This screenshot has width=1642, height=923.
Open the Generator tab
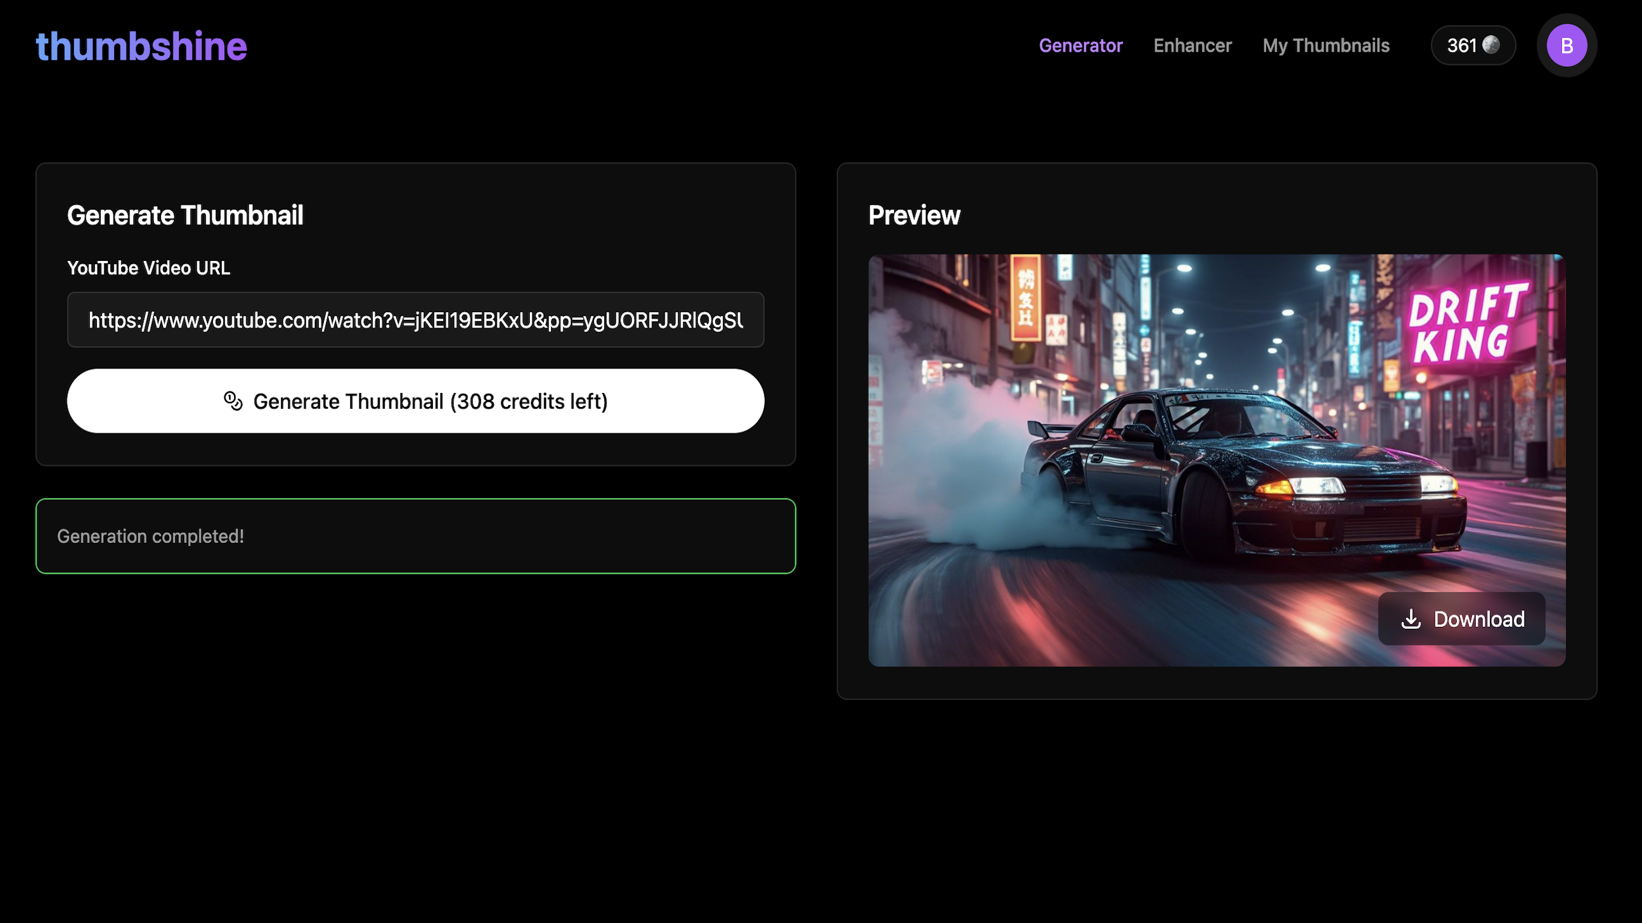click(x=1080, y=46)
